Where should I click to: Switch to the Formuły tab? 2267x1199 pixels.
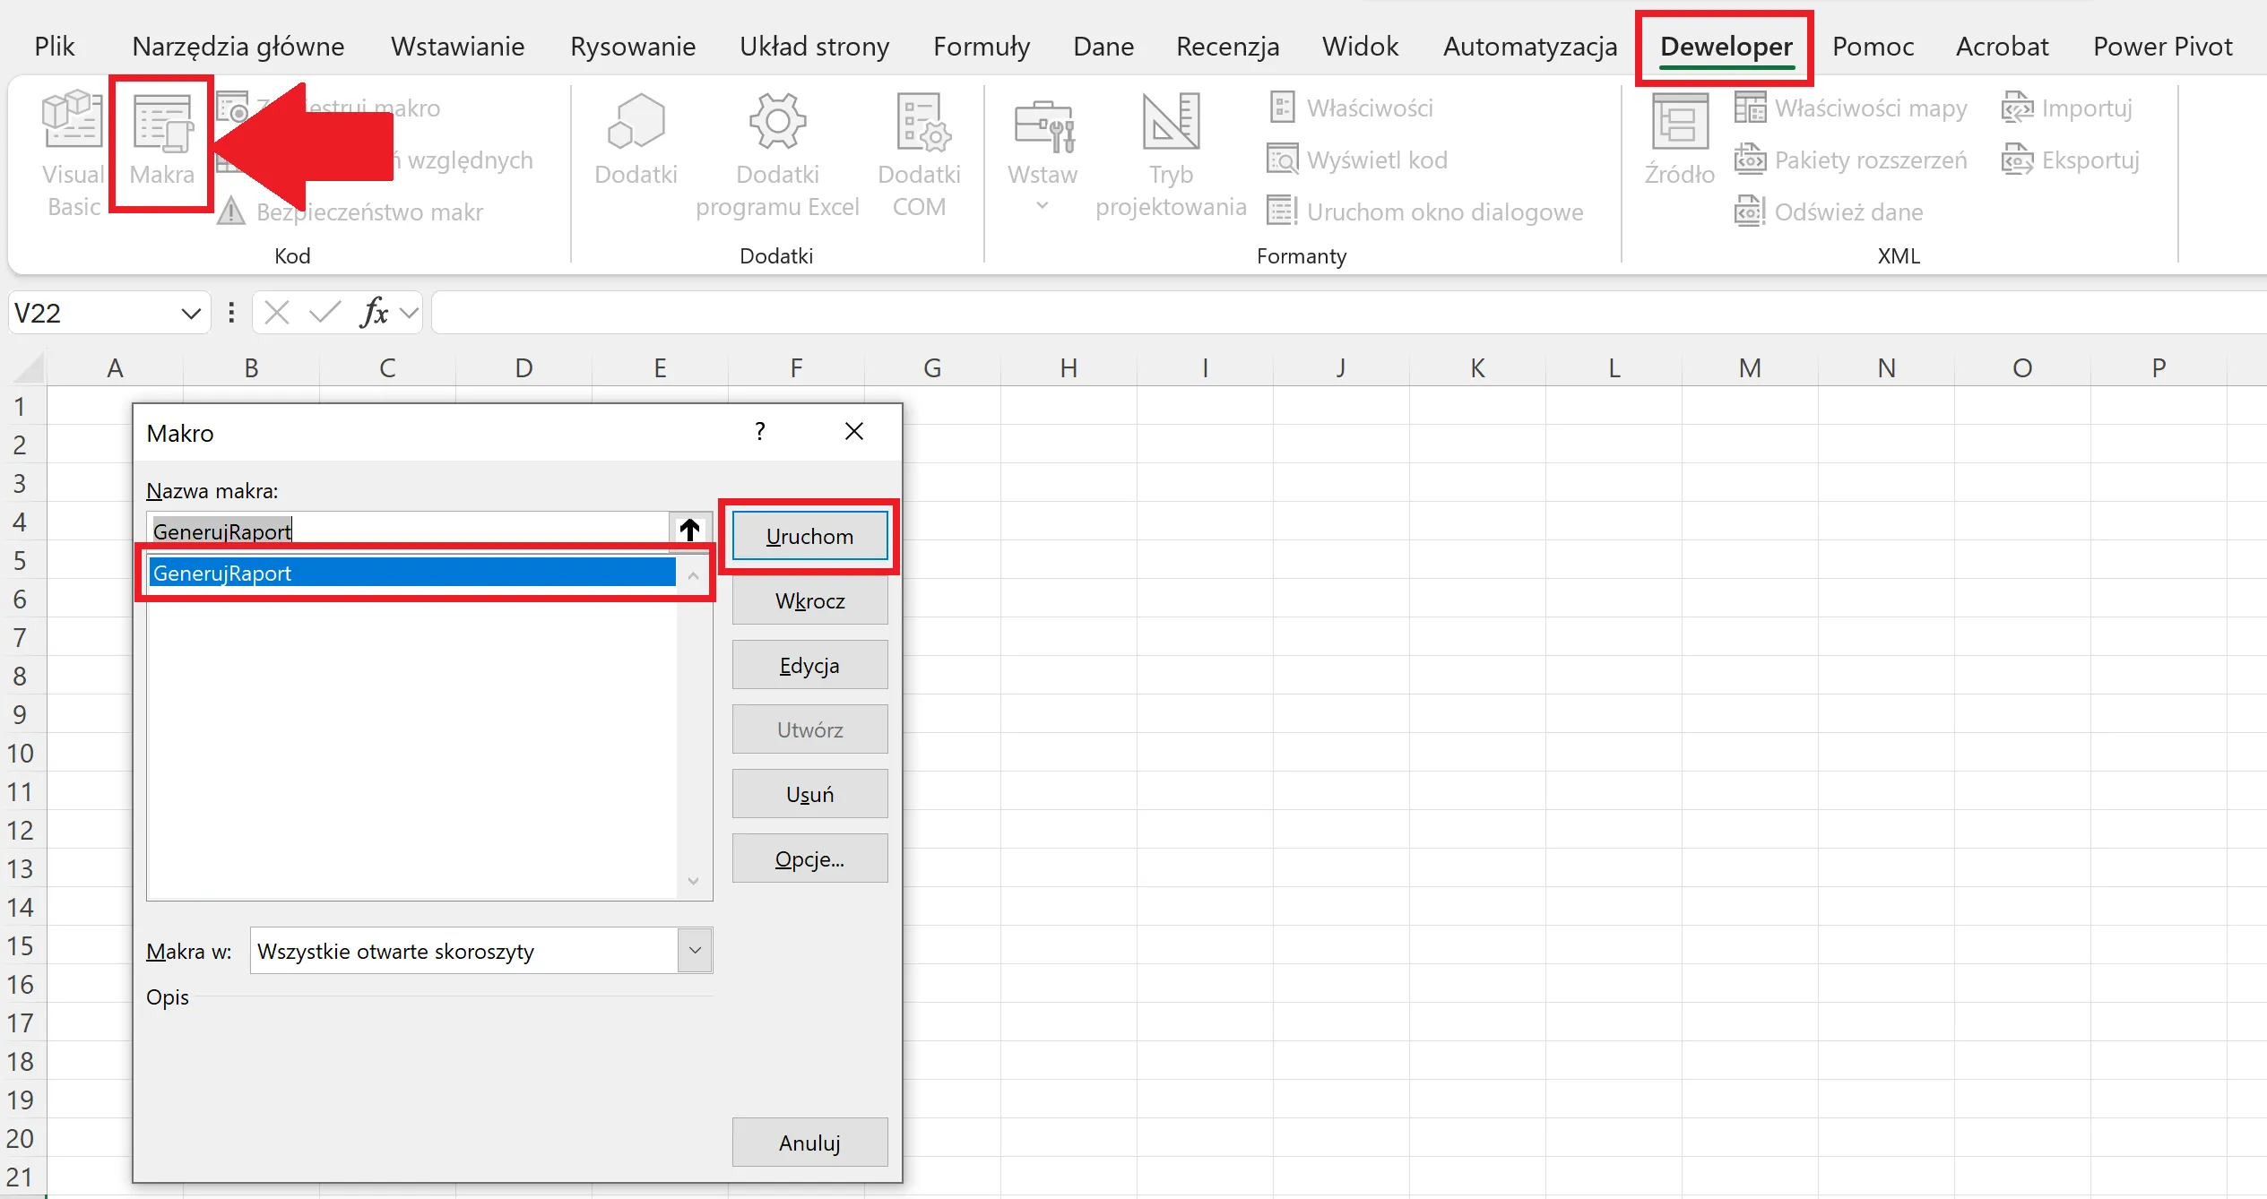coord(982,47)
